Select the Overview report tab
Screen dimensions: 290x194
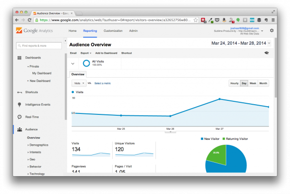pos(78,74)
